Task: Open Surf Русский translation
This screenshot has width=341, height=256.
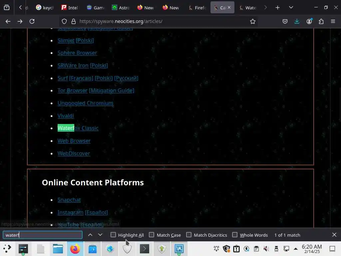Action: click(126, 78)
